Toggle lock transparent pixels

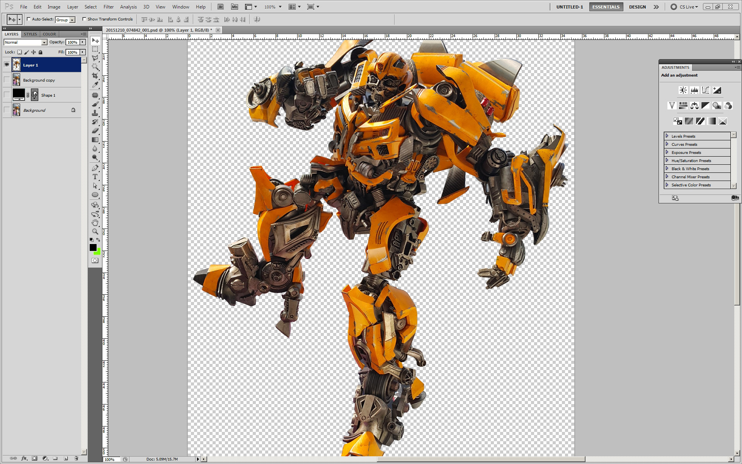[19, 52]
